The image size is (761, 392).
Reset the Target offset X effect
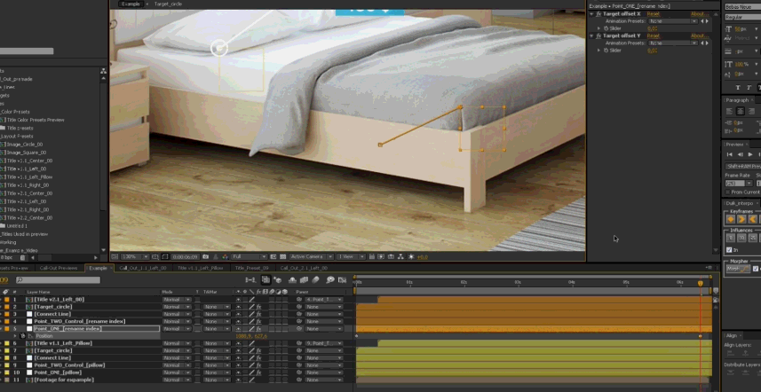point(654,14)
